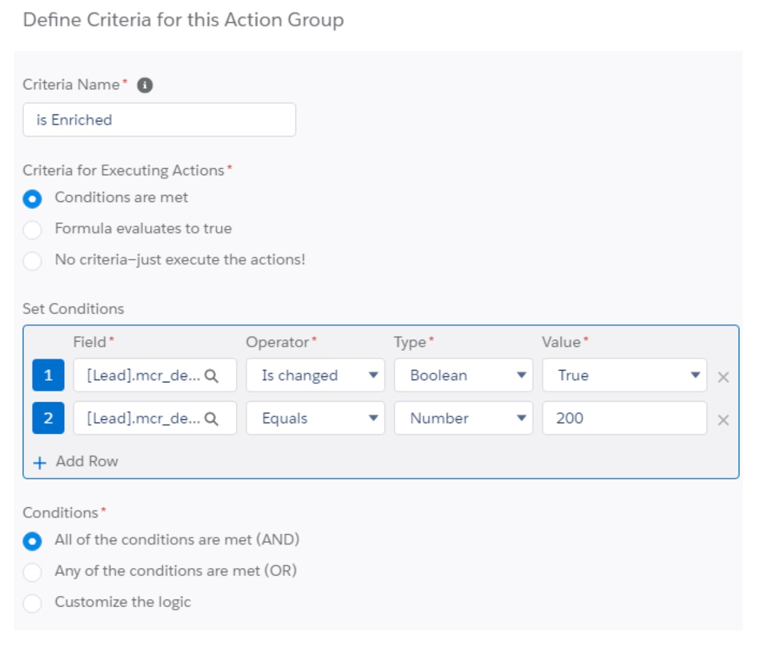The height and width of the screenshot is (648, 758).
Task: Choose 'Formula evaluates to true' option
Action: 32,229
